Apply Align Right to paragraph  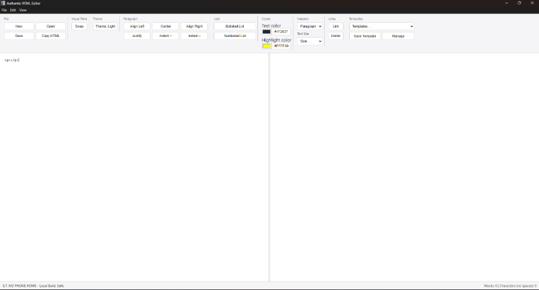[194, 26]
